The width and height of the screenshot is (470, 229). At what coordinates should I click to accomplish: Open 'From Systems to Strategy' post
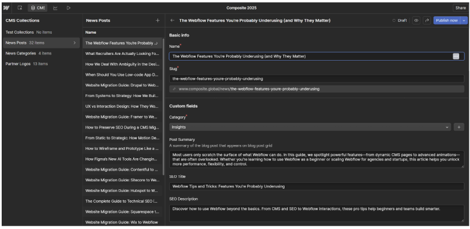[x=123, y=96]
